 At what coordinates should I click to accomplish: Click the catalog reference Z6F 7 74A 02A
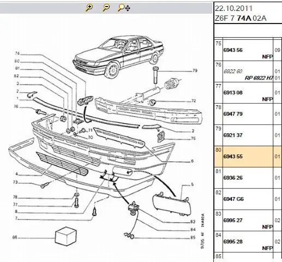[x=241, y=19]
